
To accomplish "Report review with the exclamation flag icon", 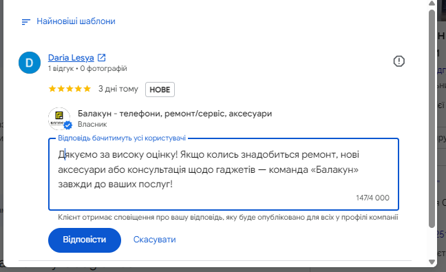I will pos(399,61).
